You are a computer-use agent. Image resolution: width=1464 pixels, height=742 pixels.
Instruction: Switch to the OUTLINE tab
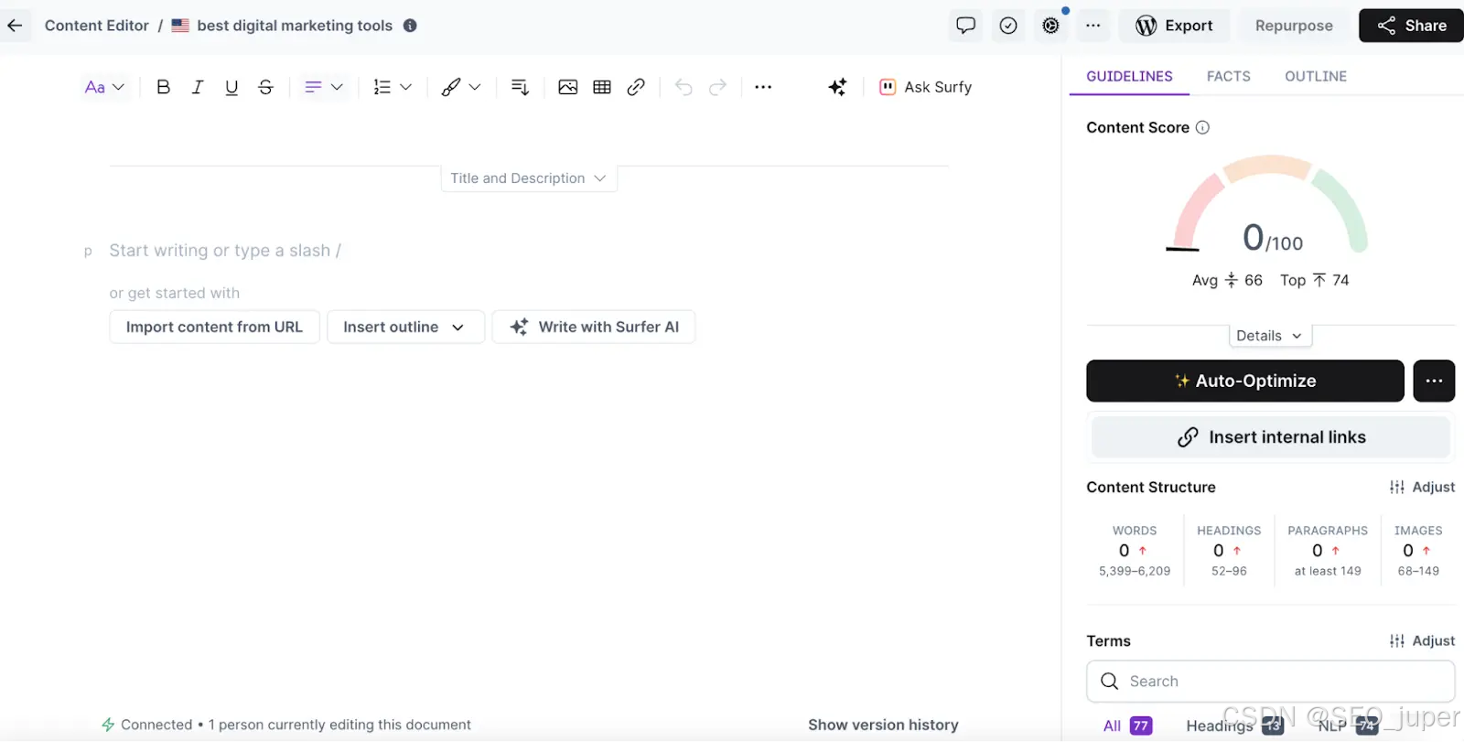pyautogui.click(x=1315, y=76)
